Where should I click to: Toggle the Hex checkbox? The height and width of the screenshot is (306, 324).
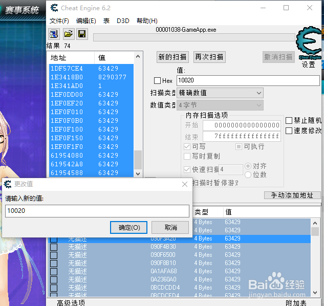click(157, 80)
